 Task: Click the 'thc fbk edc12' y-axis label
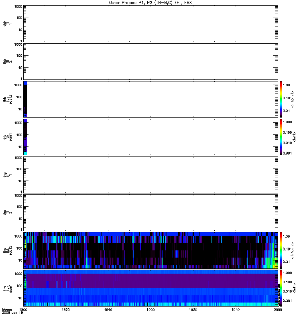pos(8,250)
